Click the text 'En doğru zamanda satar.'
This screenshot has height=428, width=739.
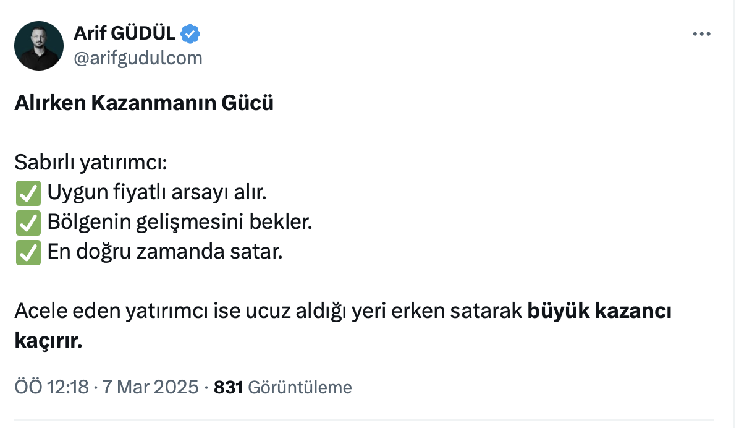[164, 252]
